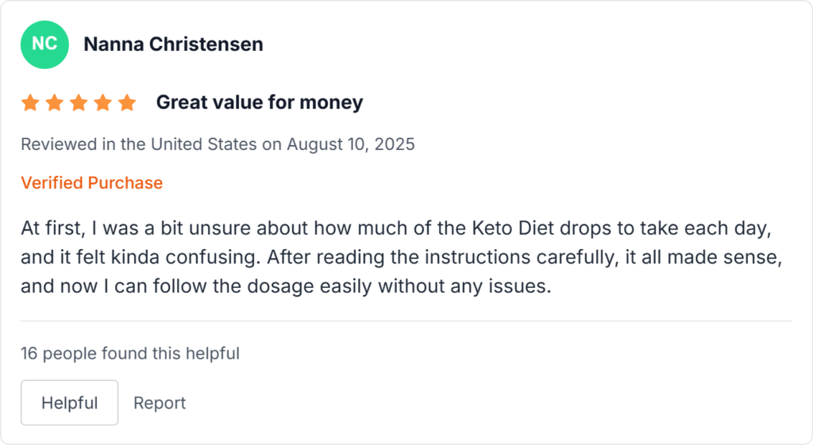Open Nanna Christensen's reviewer profile

point(173,44)
